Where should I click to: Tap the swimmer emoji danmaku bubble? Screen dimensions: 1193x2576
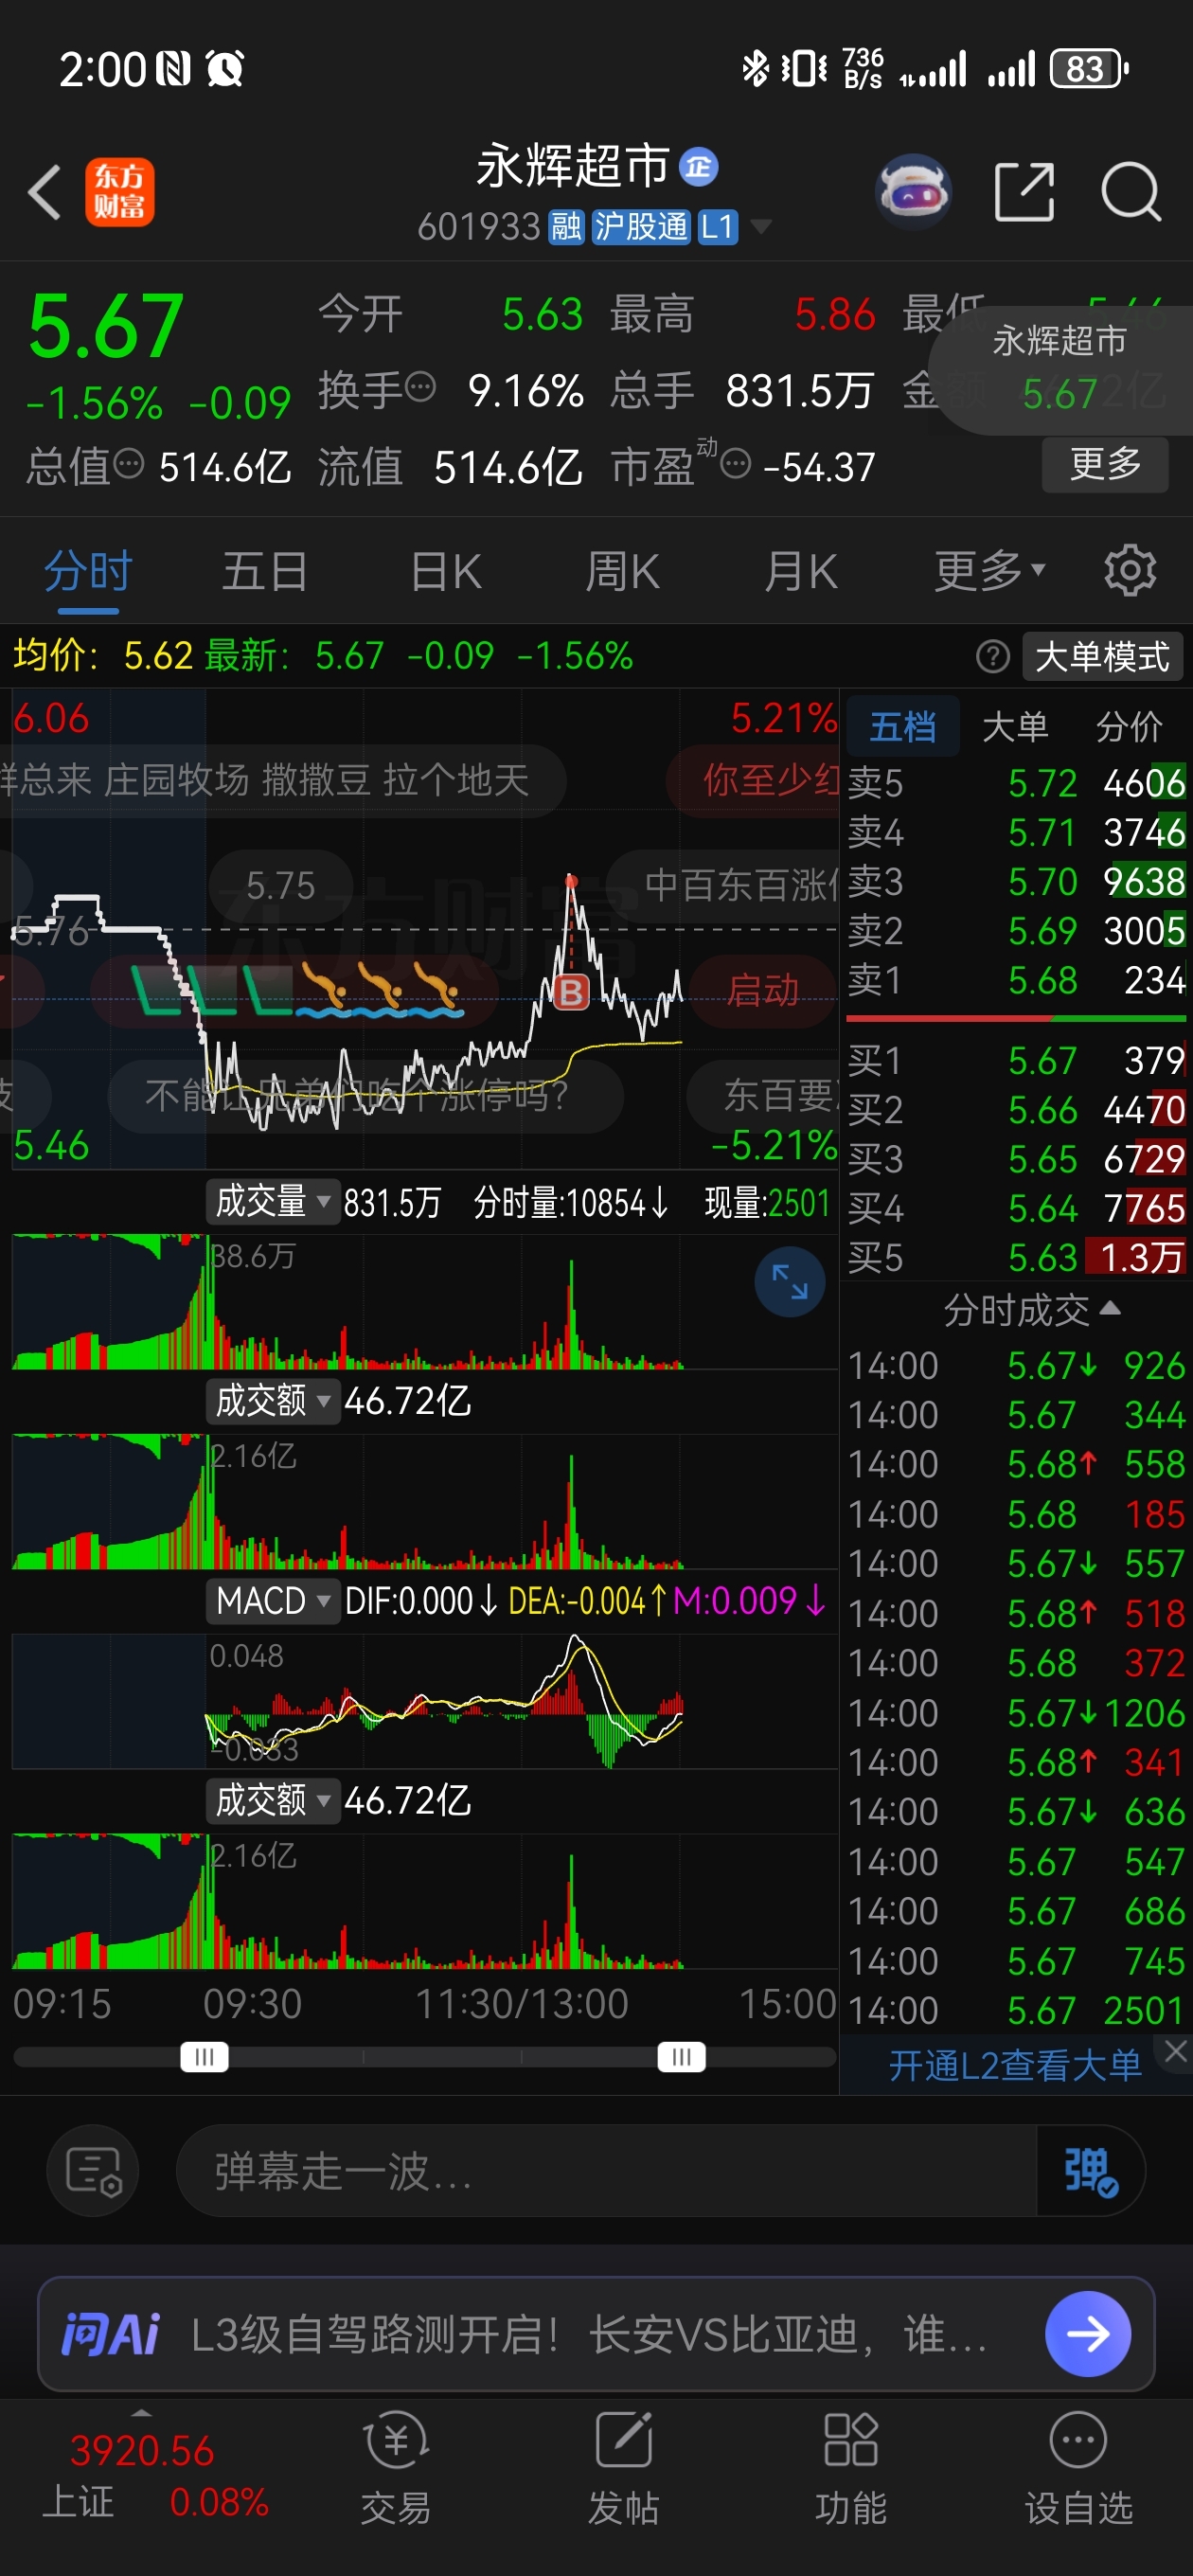(295, 992)
